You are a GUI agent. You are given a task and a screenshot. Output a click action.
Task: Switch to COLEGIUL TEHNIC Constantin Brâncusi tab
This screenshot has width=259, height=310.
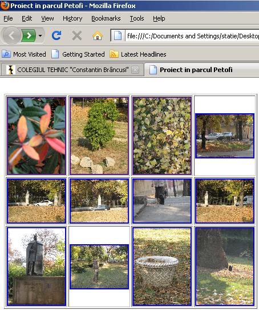72,70
